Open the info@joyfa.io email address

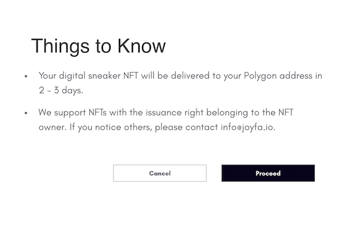point(247,127)
